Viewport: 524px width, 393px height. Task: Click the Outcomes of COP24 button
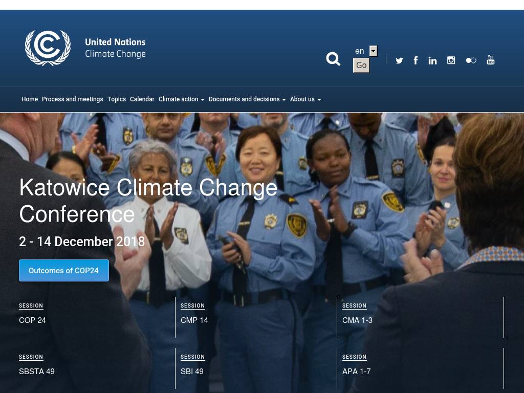coord(64,270)
